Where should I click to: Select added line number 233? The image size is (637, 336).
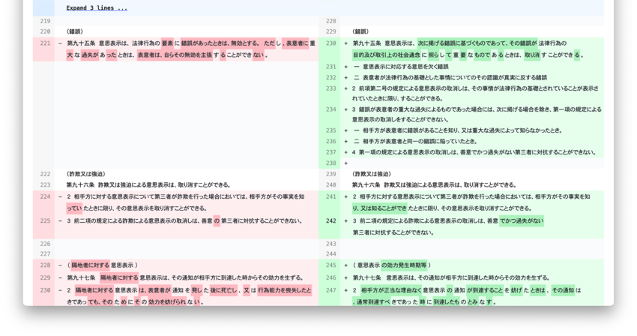pyautogui.click(x=330, y=88)
